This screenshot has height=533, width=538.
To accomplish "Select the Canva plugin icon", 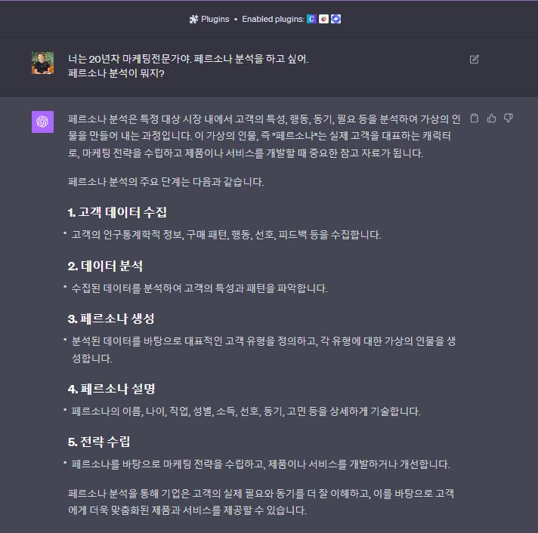I will pyautogui.click(x=311, y=19).
